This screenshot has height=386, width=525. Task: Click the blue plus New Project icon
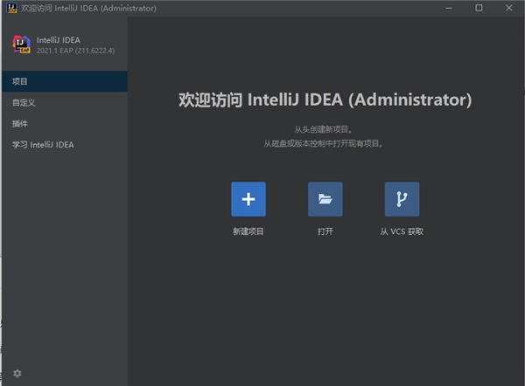point(248,199)
